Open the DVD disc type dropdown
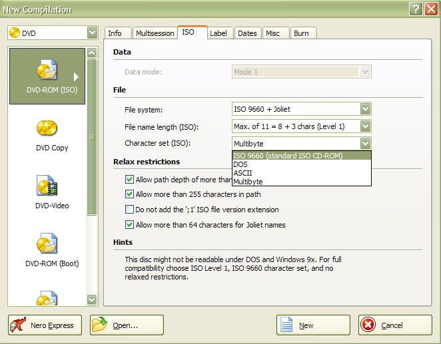Image resolution: width=441 pixels, height=344 pixels. pyautogui.click(x=91, y=33)
